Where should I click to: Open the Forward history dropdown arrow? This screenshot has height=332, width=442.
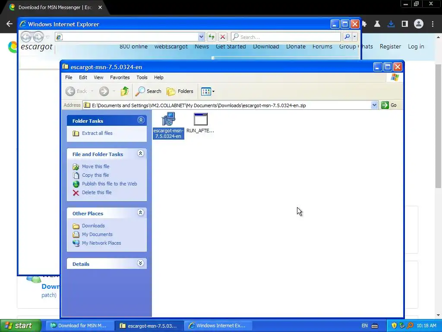coord(114,91)
